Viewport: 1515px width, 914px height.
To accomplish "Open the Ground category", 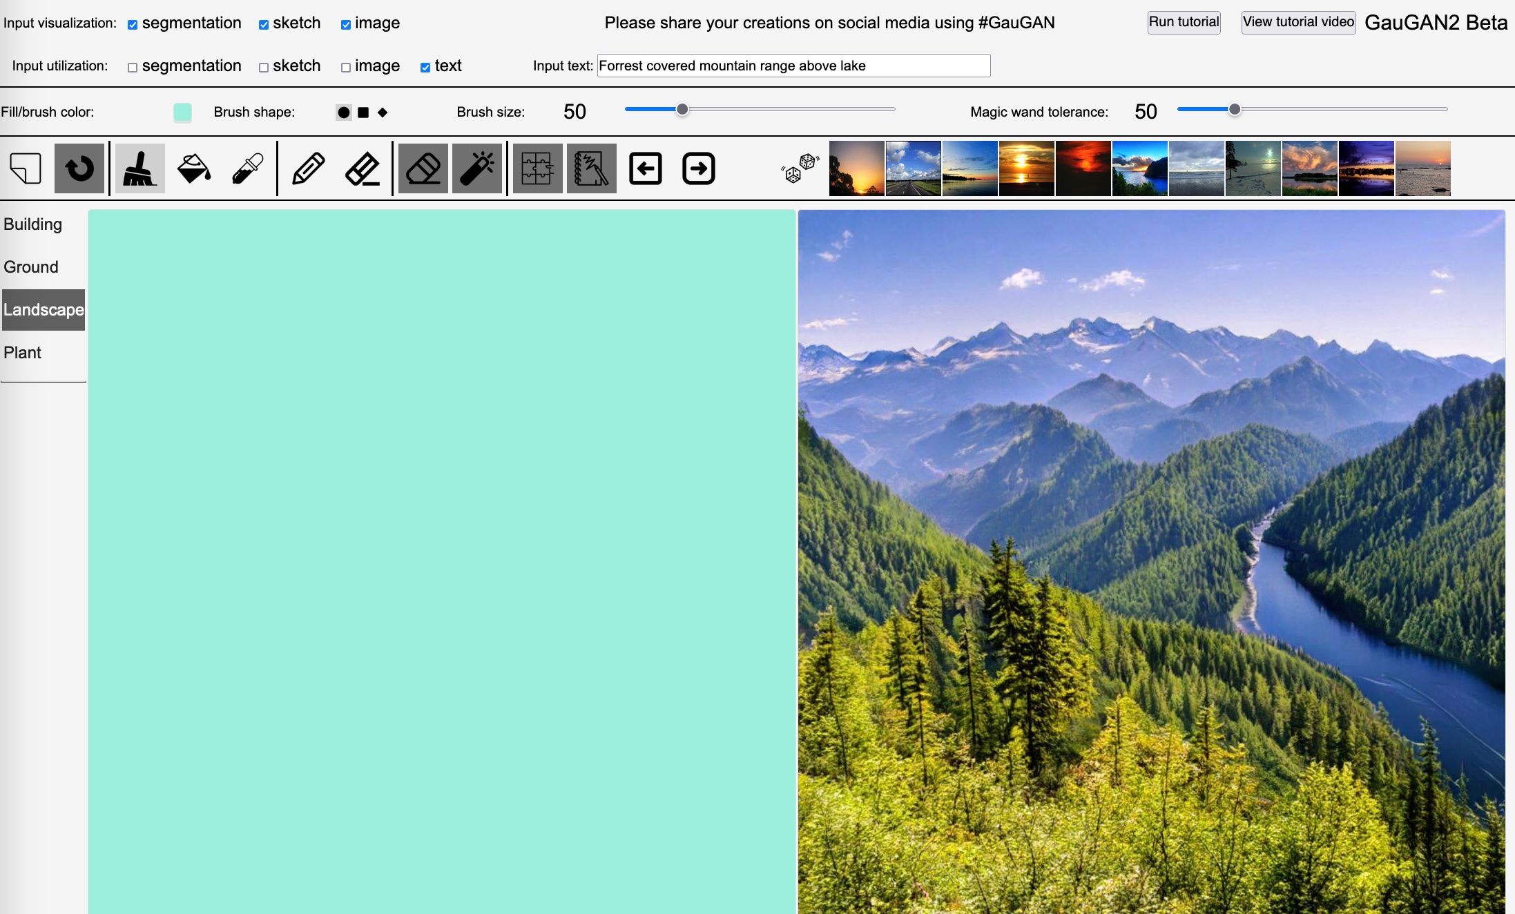I will [31, 267].
